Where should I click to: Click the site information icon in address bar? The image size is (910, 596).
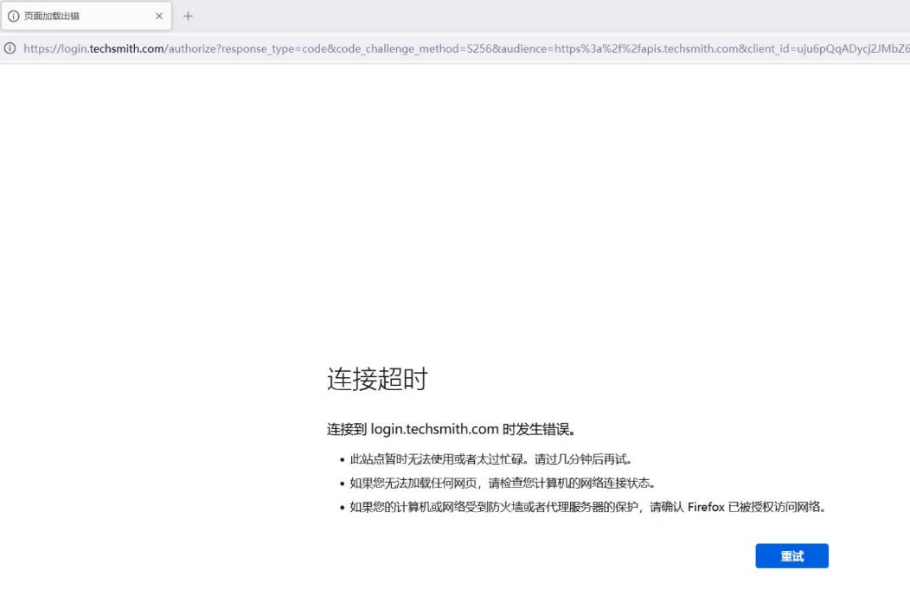tap(9, 48)
